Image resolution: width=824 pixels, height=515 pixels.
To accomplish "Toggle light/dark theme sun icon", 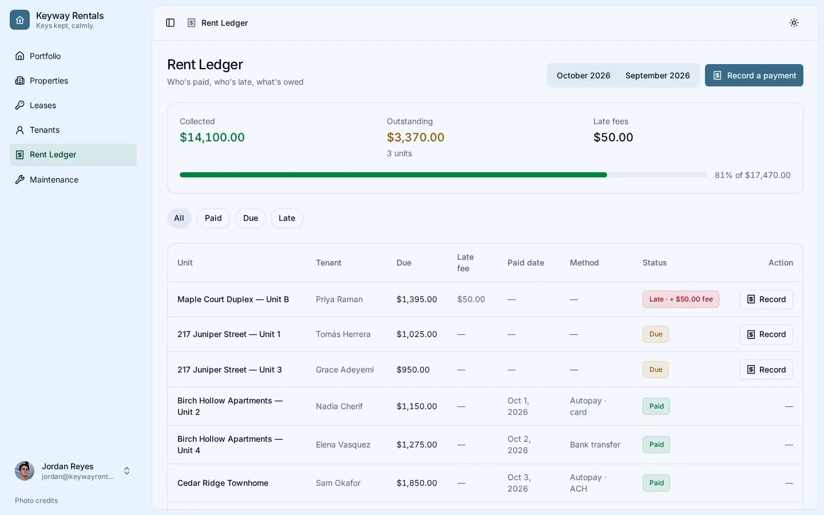I will click(x=794, y=23).
